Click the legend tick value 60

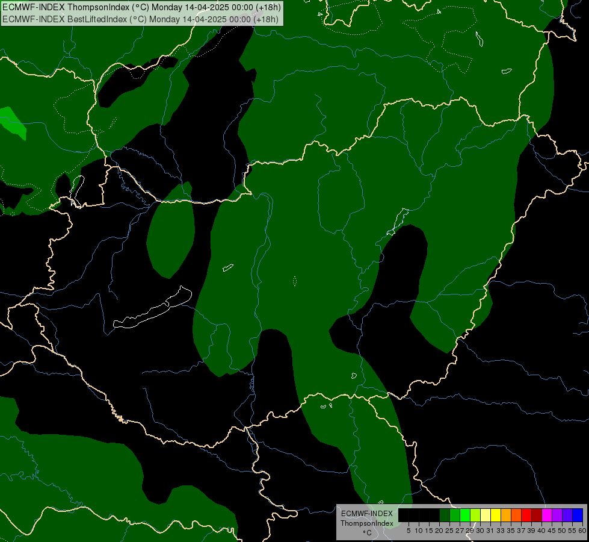coord(582,531)
